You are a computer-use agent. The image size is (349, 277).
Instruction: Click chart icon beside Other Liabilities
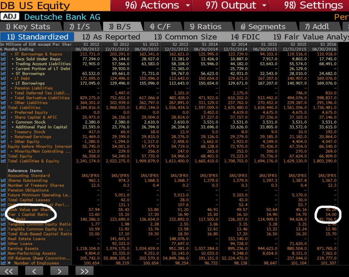click(3, 103)
